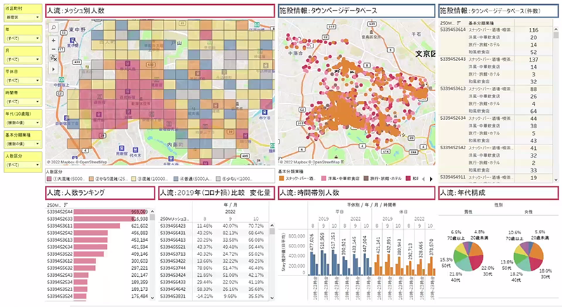Select the ①大混雑 legend color swatch

pyautogui.click(x=51, y=179)
